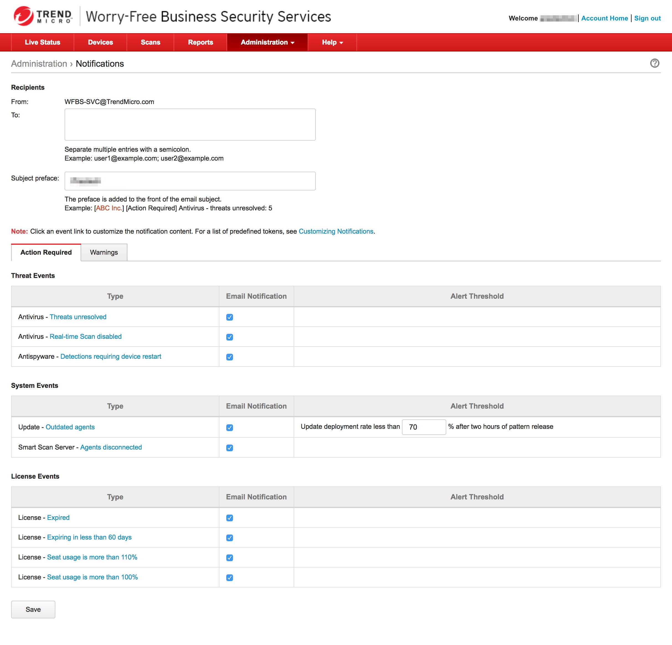Toggle Outdated agents email notification checkbox

coord(229,428)
